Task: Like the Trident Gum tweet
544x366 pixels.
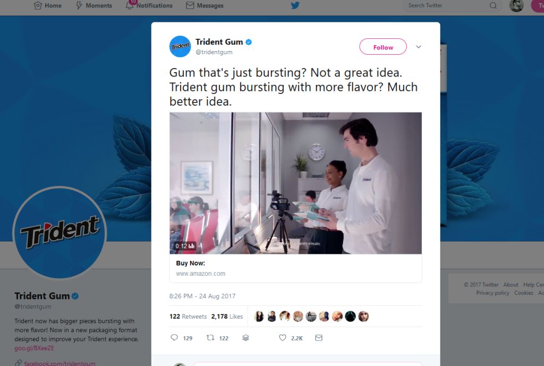Action: pos(283,337)
